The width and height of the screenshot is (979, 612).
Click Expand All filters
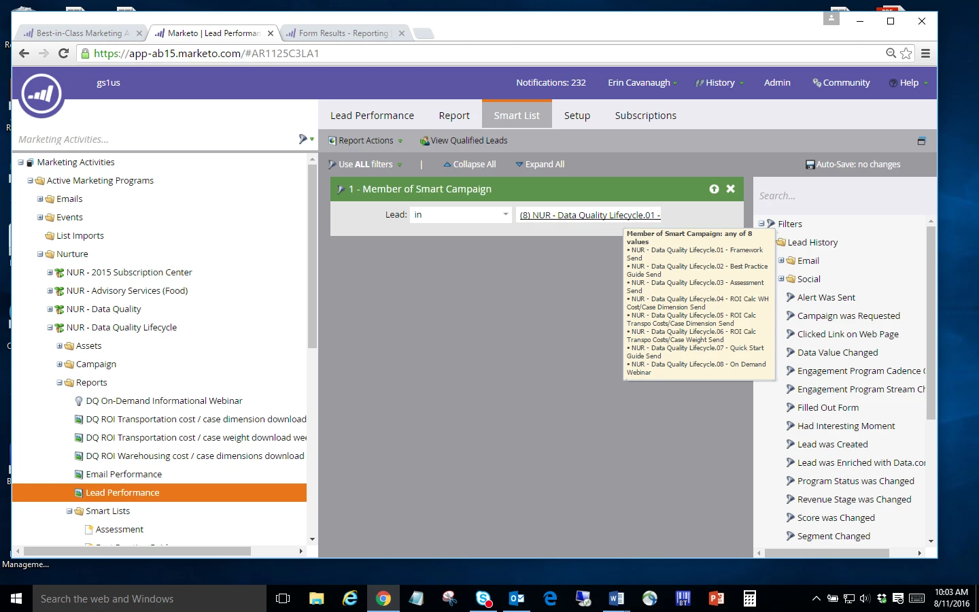point(540,165)
